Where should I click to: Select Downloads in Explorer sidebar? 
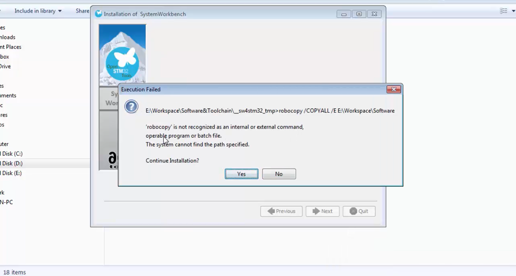point(8,37)
